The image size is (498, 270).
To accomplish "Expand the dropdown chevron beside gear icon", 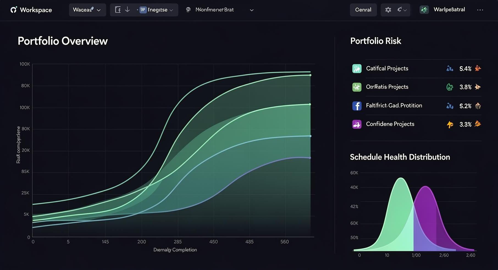I will pos(405,10).
